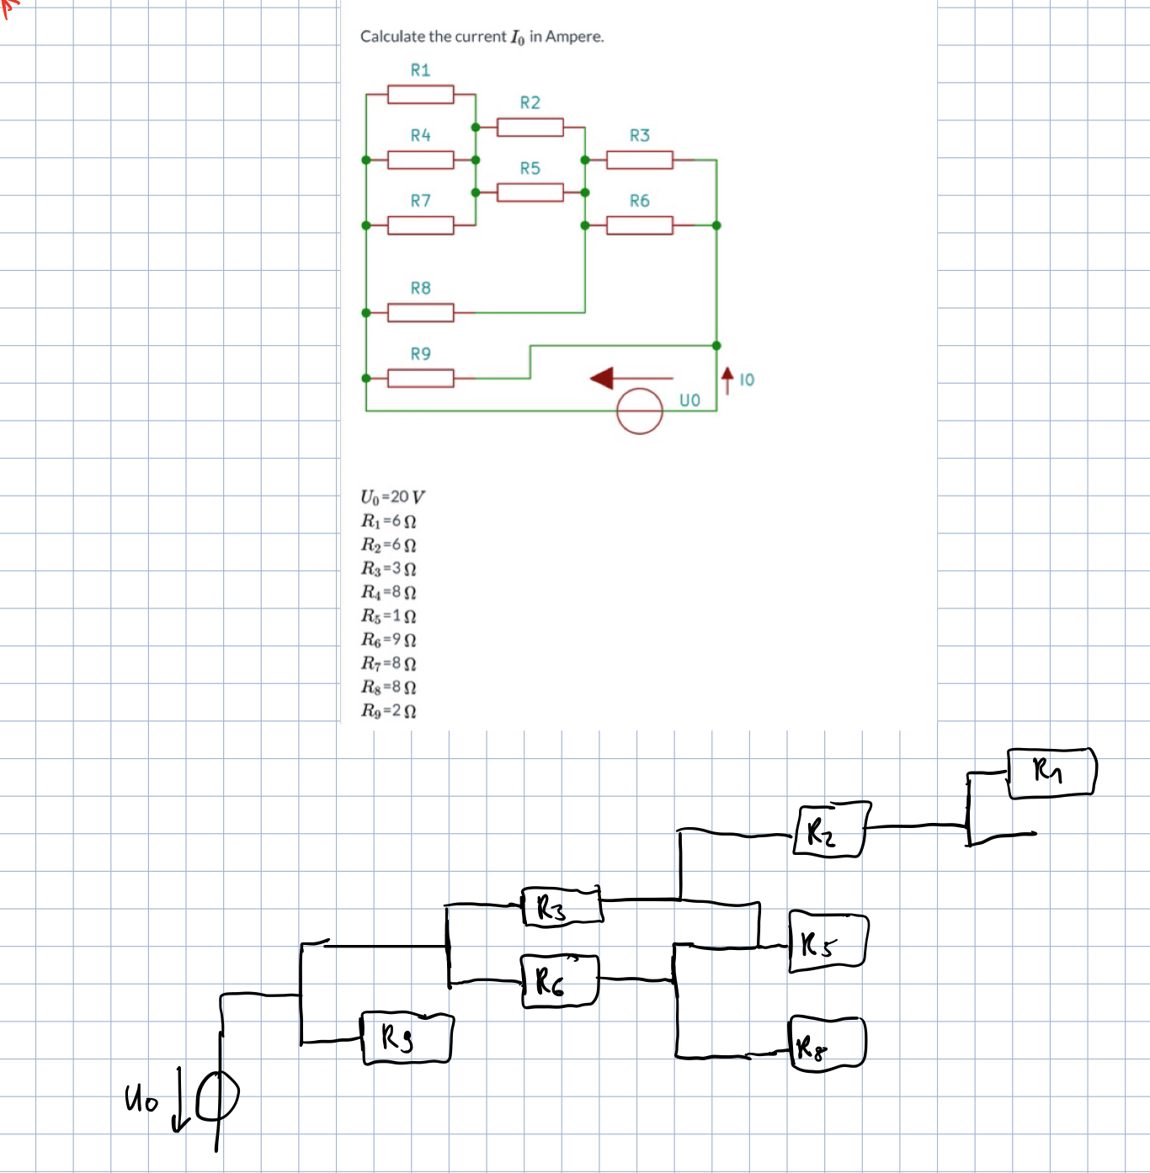The image size is (1150, 1173).
Task: Click the resistor symbol under the R9 label
Action: click(x=420, y=379)
